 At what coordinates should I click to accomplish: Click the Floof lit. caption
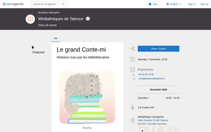(87, 128)
